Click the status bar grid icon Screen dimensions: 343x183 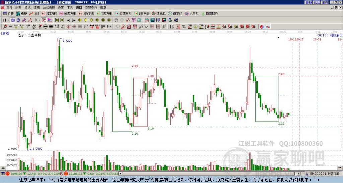3,174
